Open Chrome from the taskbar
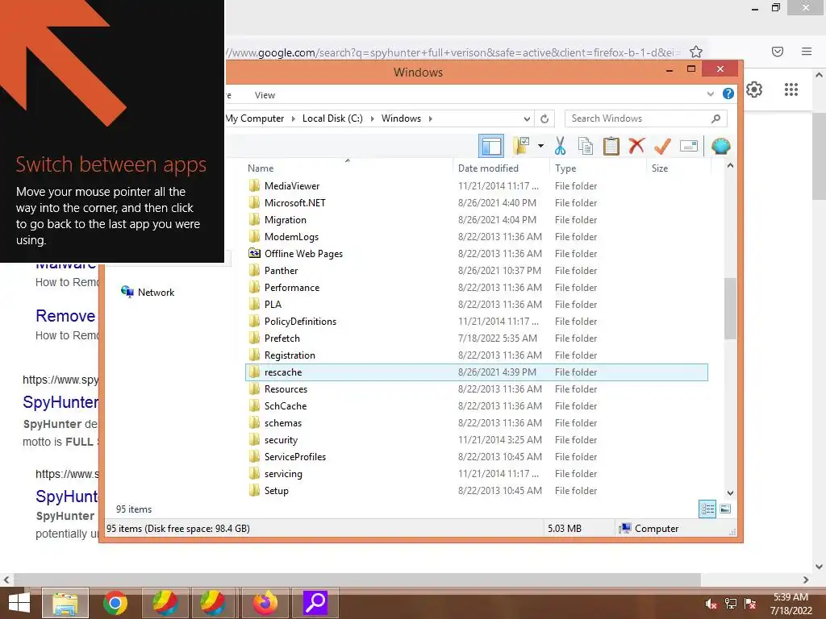The image size is (826, 619). [115, 603]
